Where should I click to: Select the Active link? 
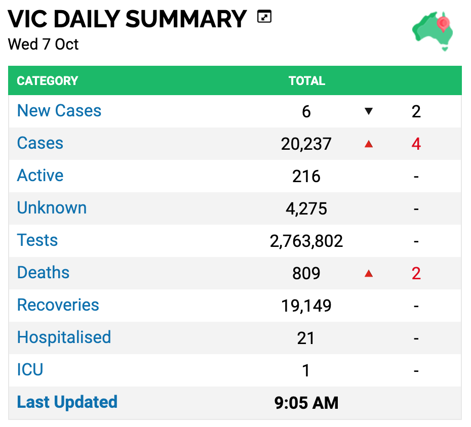(40, 175)
